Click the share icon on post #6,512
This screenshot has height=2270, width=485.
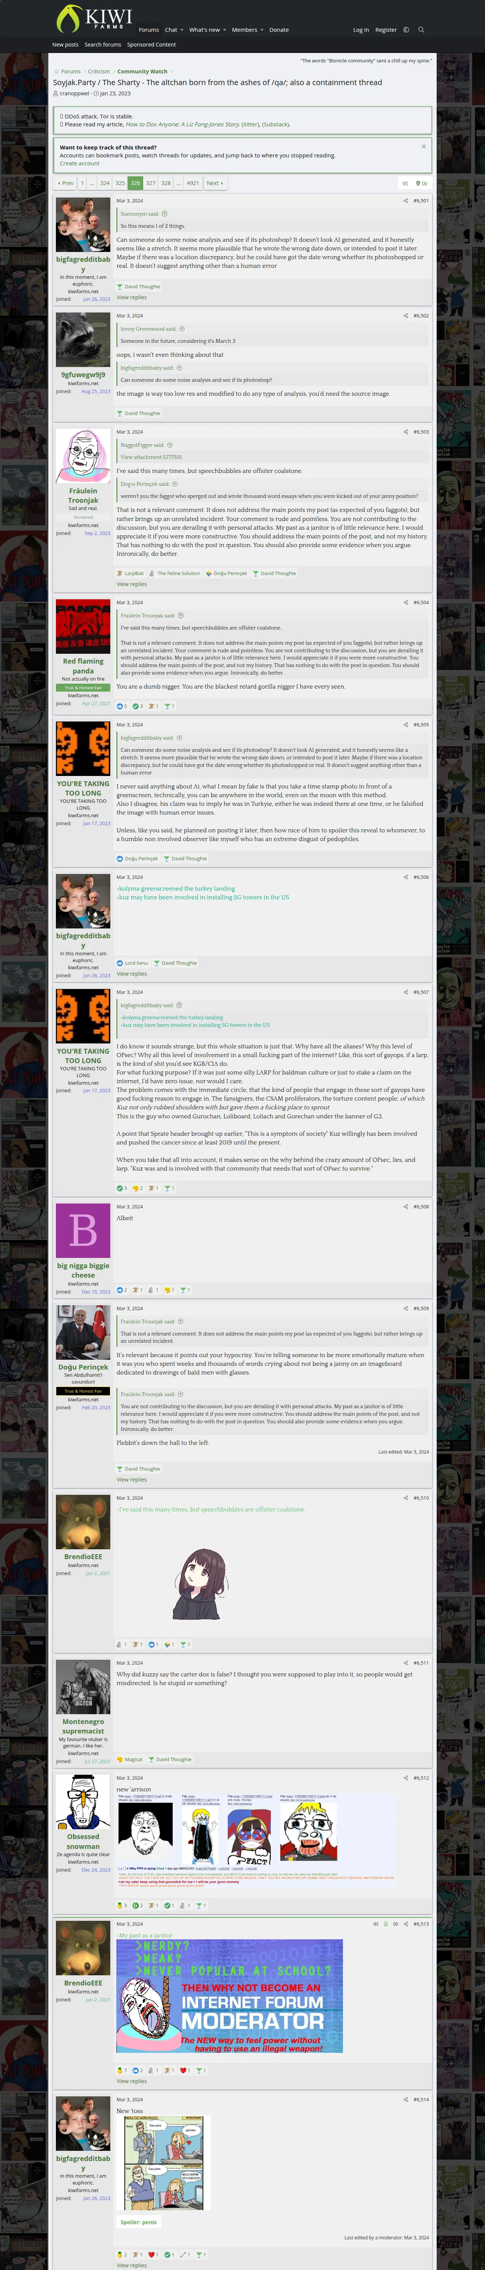[x=406, y=1778]
